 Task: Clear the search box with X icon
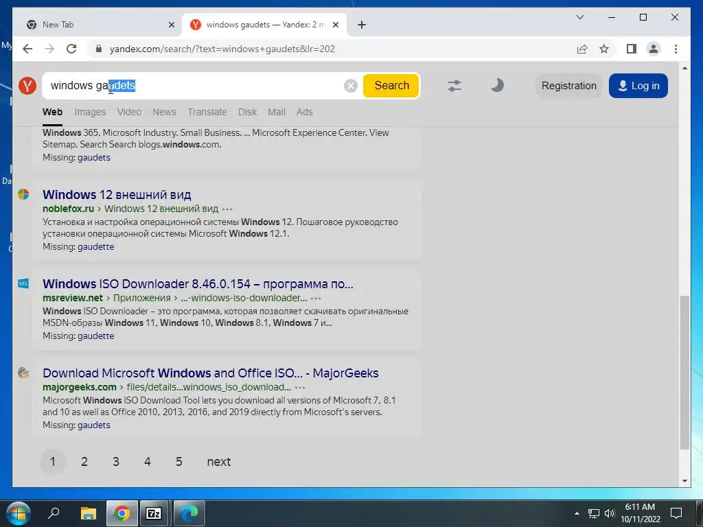[x=351, y=86]
